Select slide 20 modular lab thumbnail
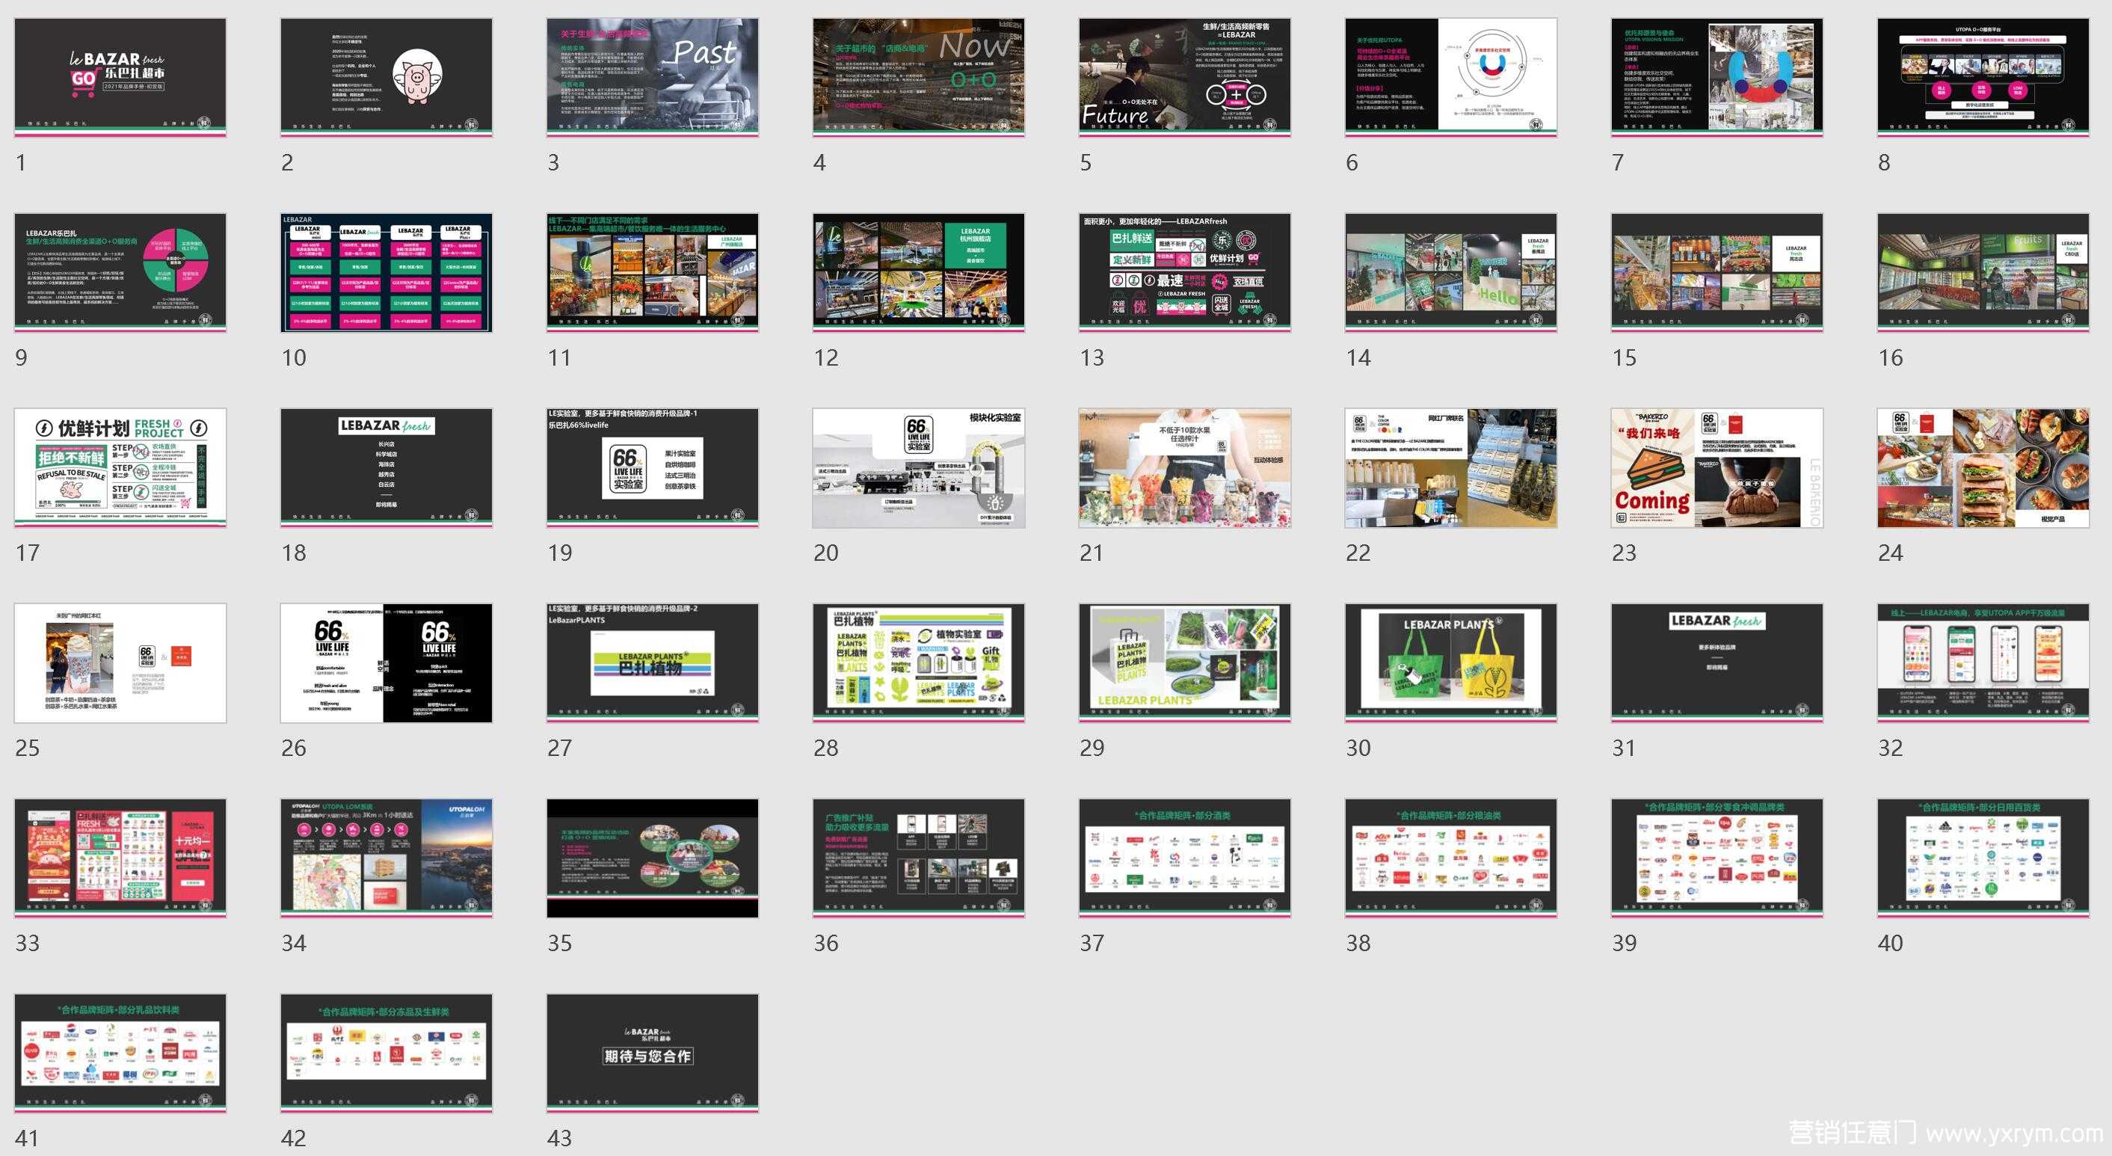This screenshot has width=2112, height=1156. (x=918, y=467)
